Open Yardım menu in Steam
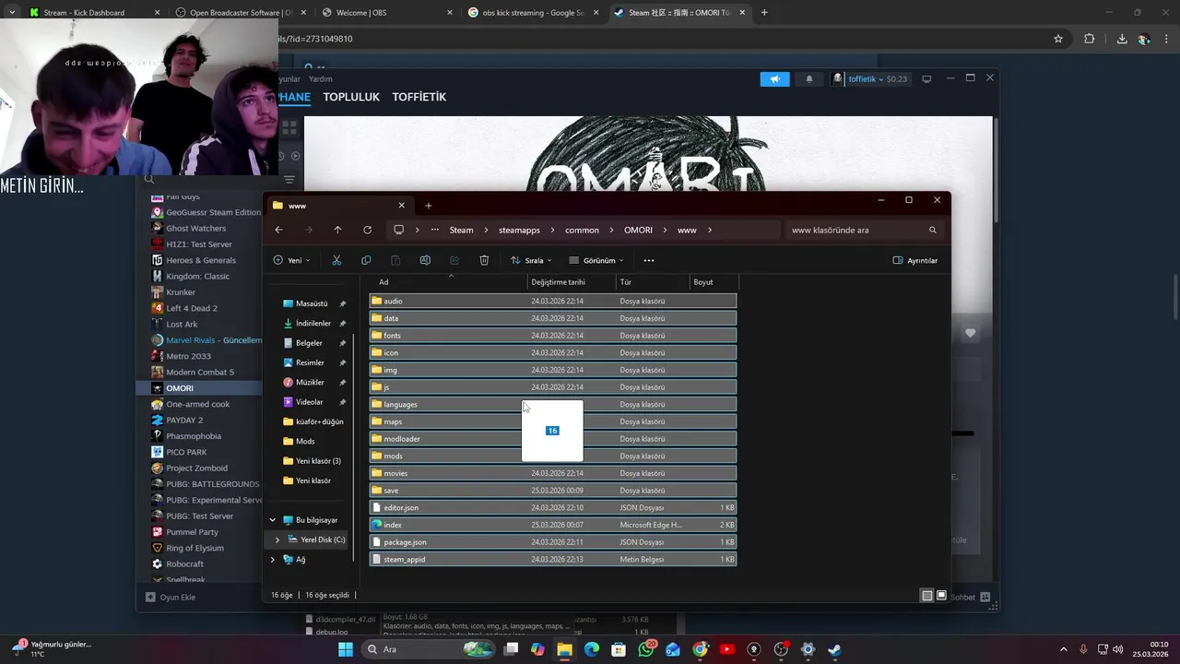The height and width of the screenshot is (664, 1180). point(320,79)
